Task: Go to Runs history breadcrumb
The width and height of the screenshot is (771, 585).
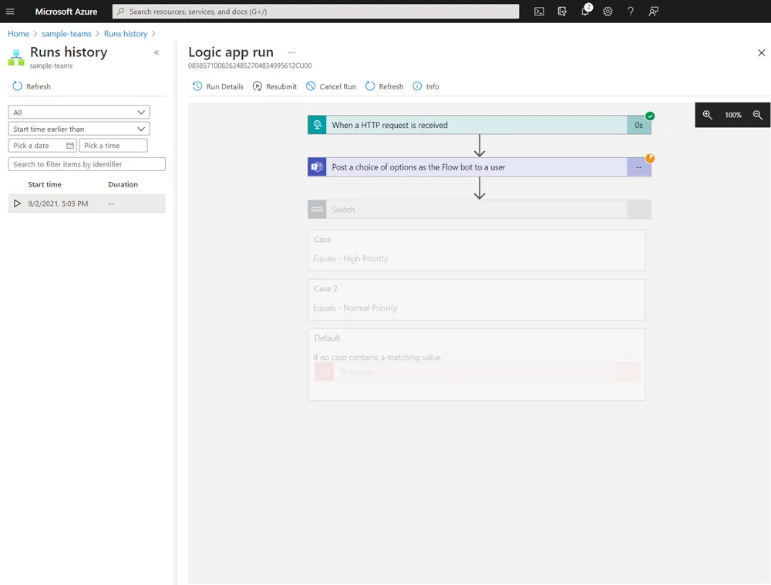Action: (126, 33)
